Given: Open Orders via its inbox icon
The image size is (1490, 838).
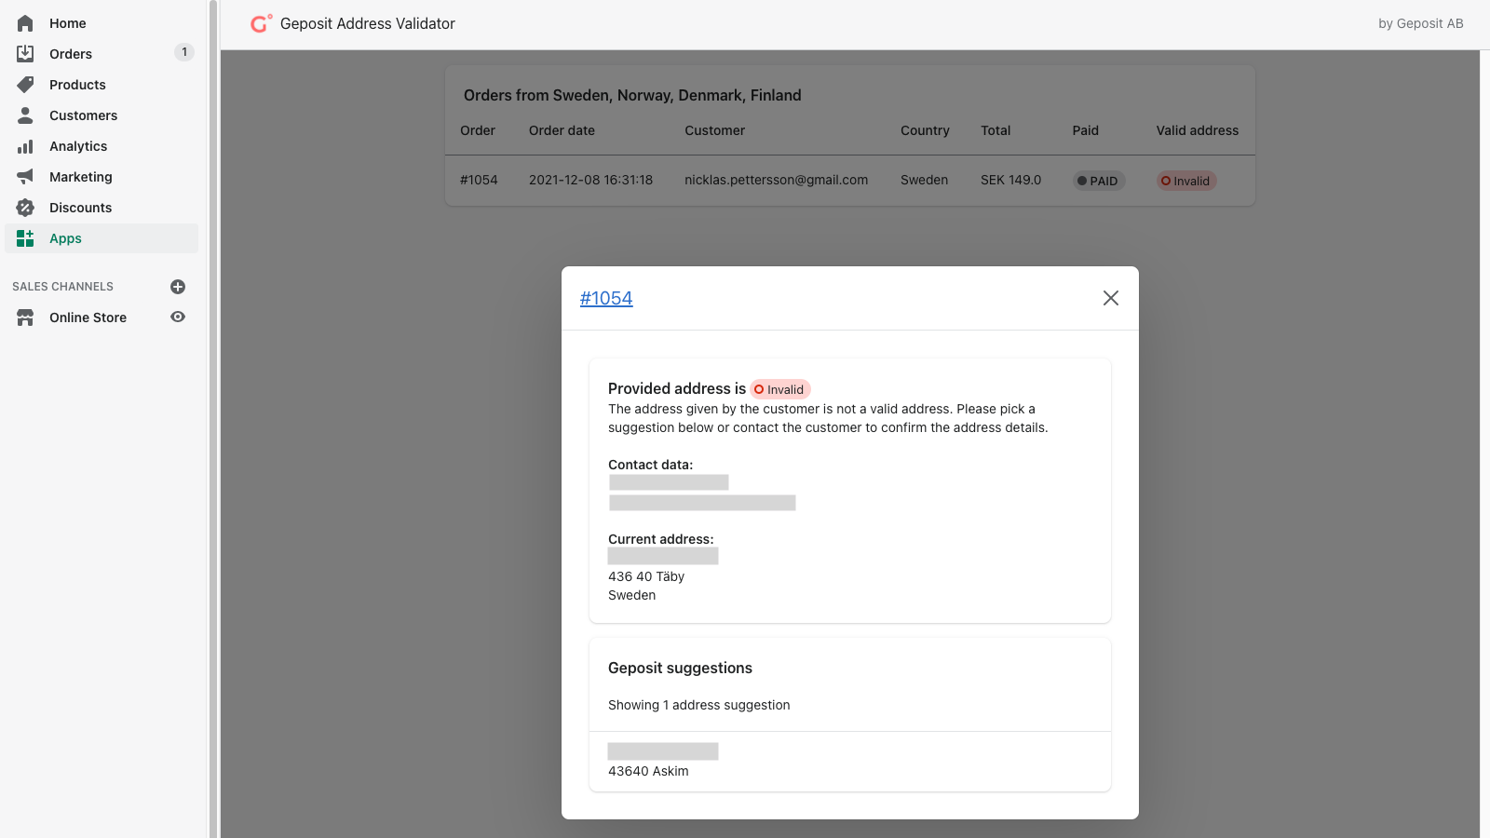Looking at the screenshot, I should point(25,54).
